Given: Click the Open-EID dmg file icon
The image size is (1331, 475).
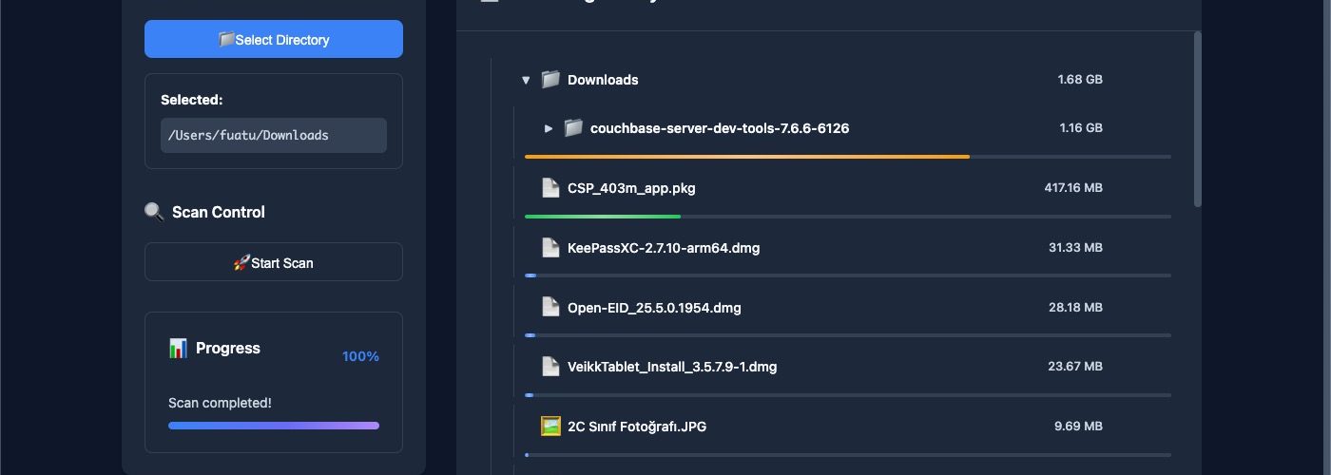Looking at the screenshot, I should point(550,308).
